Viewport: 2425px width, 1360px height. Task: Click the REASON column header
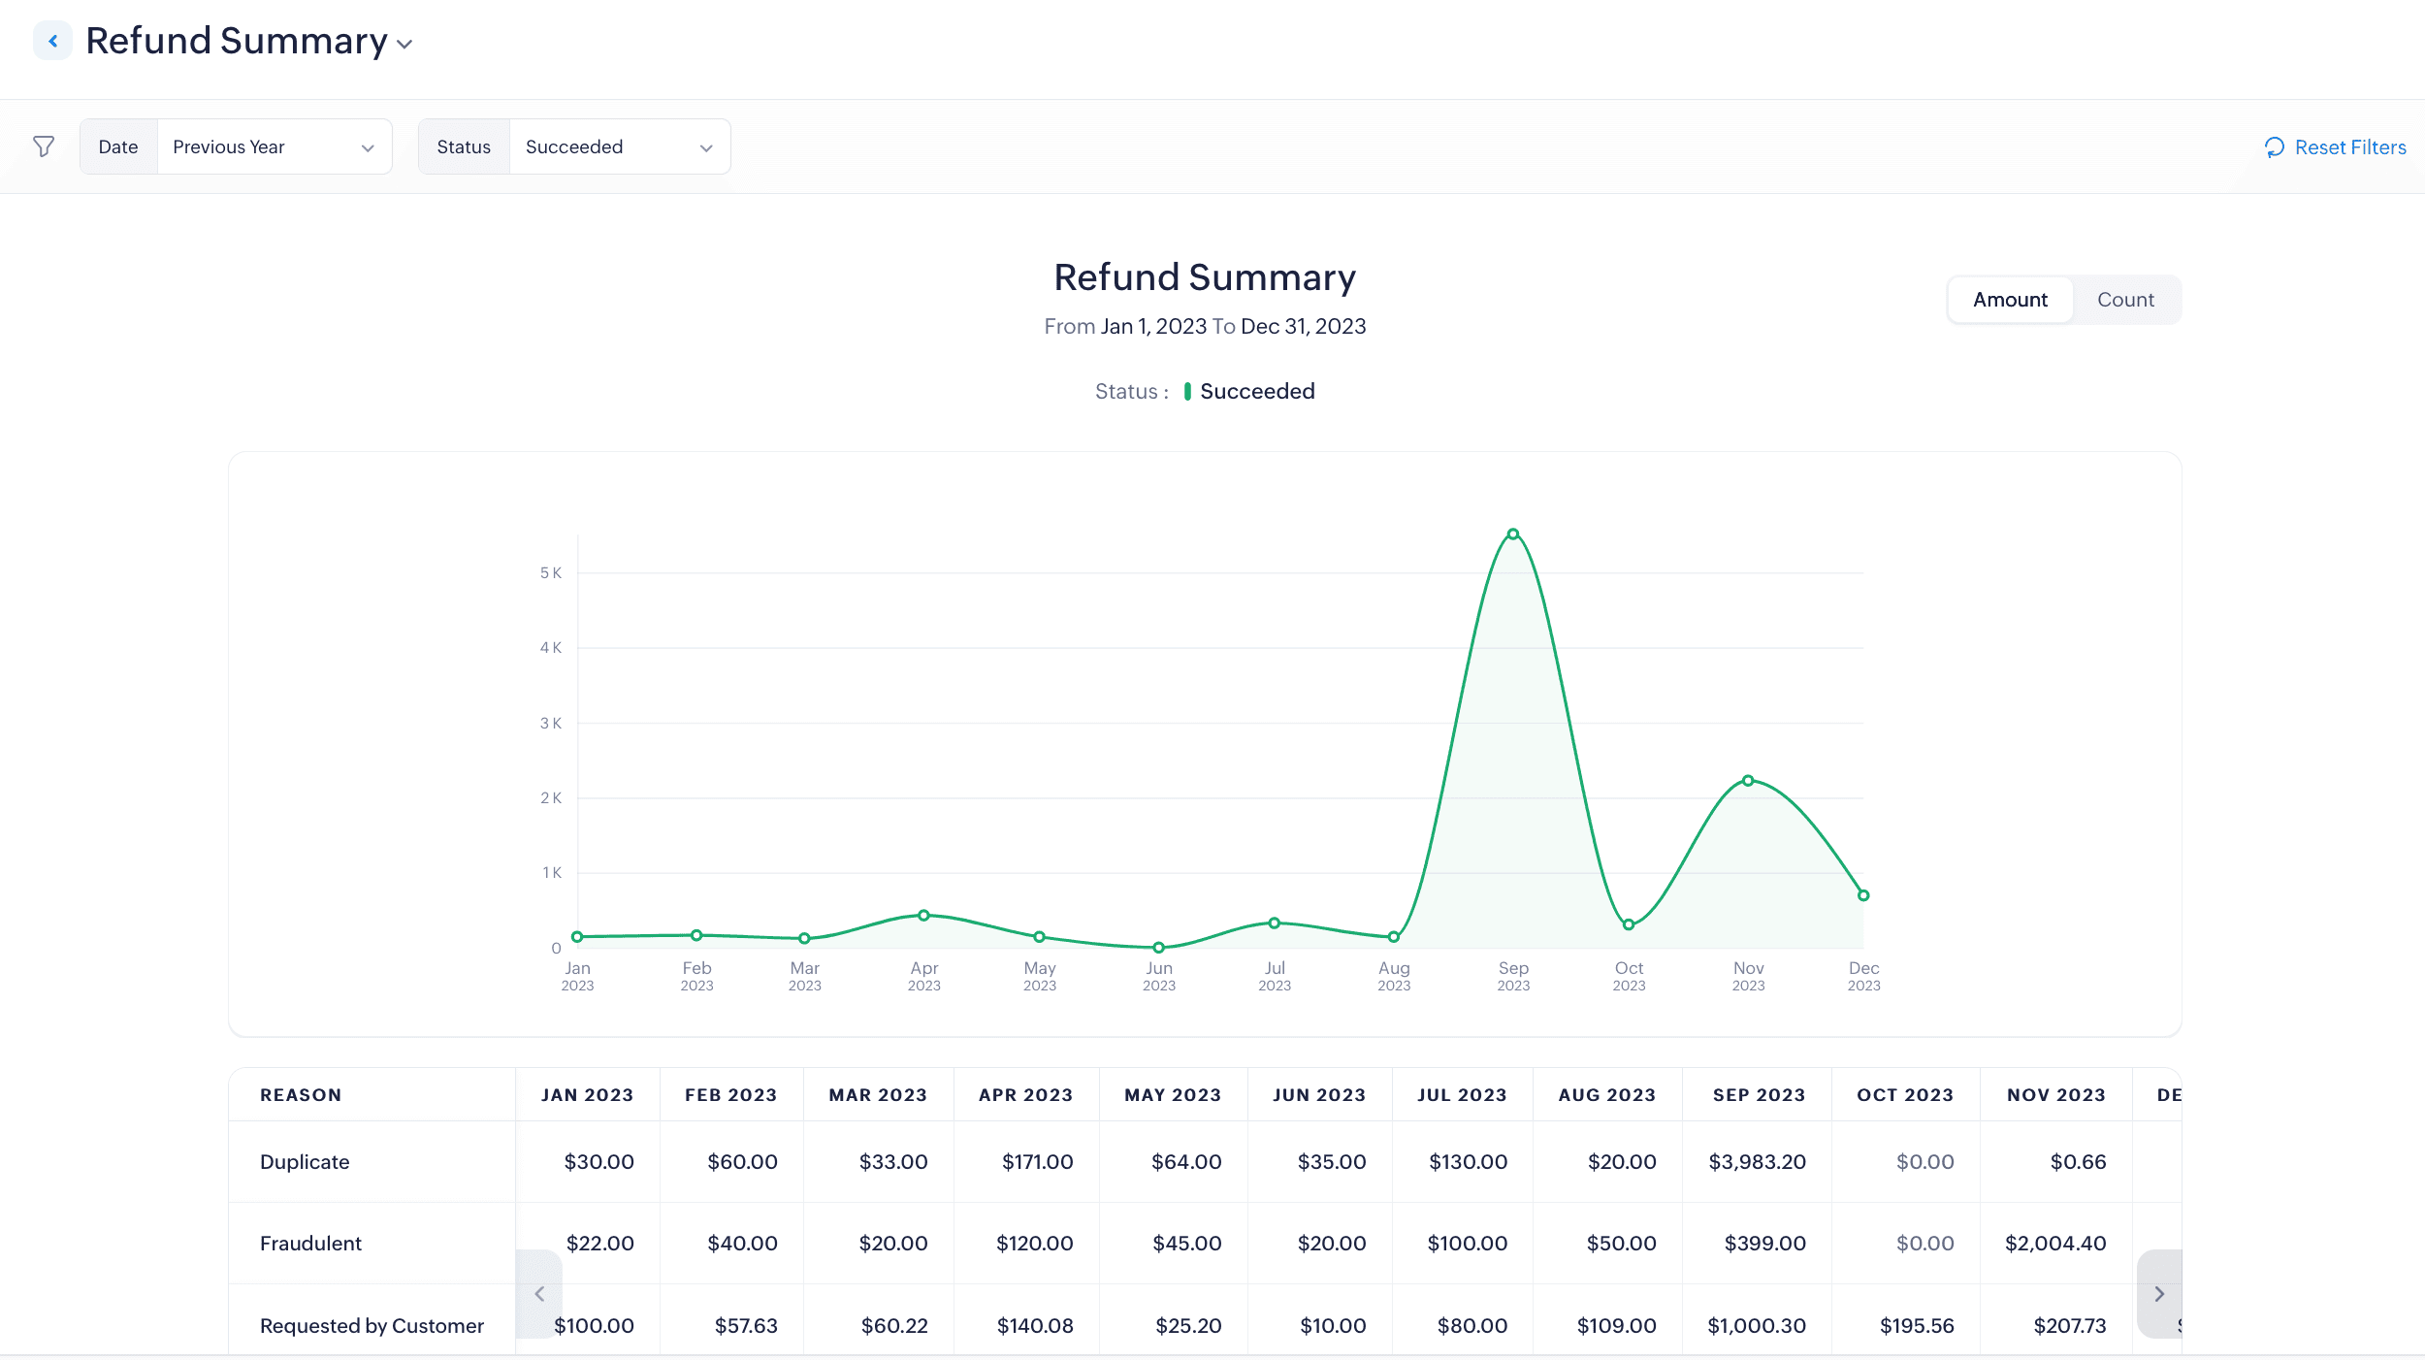click(x=301, y=1095)
